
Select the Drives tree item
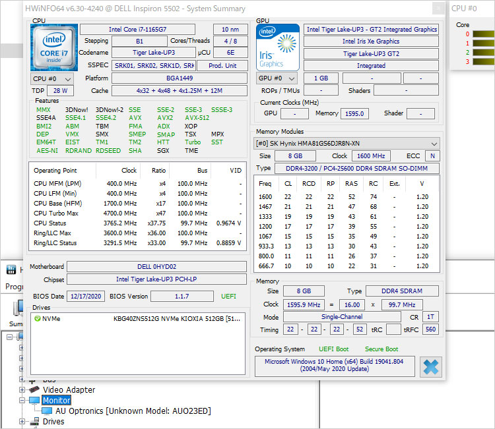tap(53, 422)
